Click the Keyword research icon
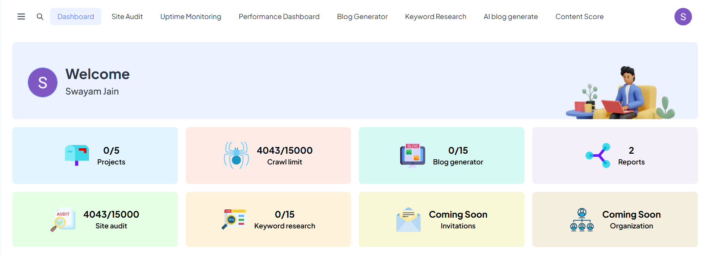709x255 pixels. pos(234,219)
